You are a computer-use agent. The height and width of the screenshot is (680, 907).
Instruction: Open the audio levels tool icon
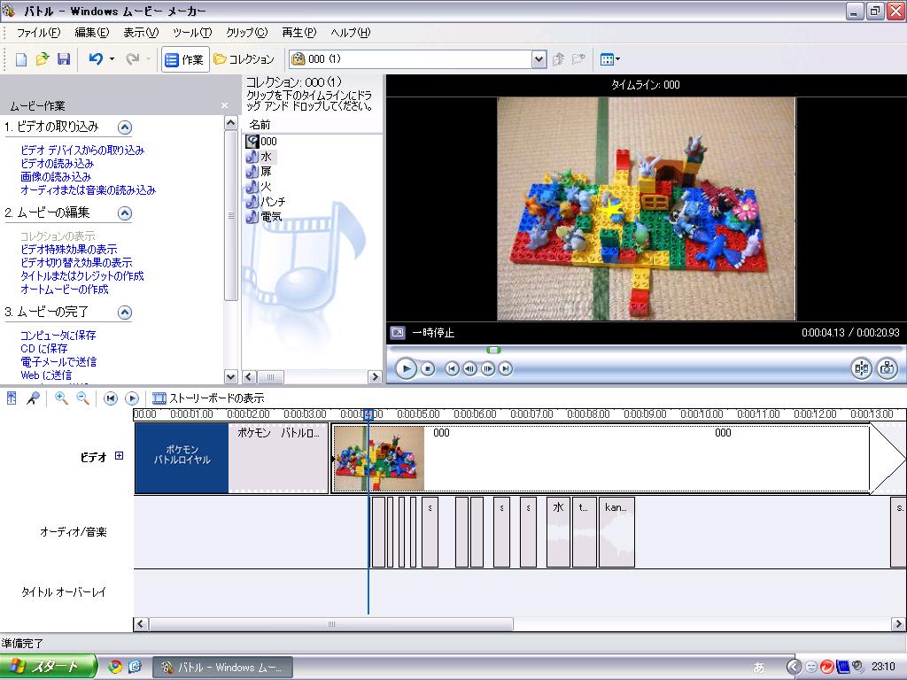coord(12,398)
